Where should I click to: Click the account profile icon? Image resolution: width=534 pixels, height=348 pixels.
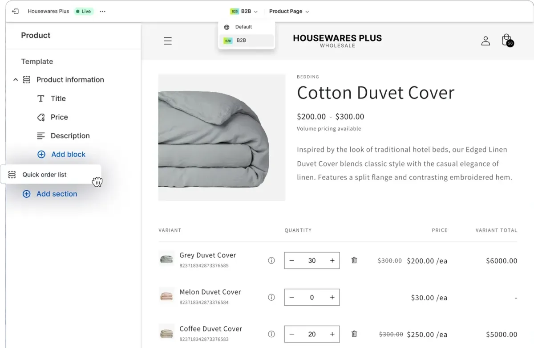(x=485, y=41)
